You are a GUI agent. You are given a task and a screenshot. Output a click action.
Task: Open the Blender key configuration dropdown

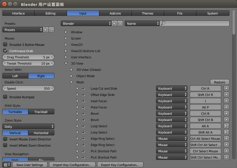click(86, 23)
